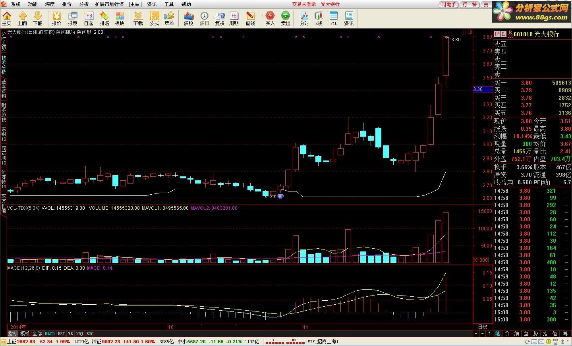
Task: Switch indicator to KDJ tab
Action: (80, 334)
